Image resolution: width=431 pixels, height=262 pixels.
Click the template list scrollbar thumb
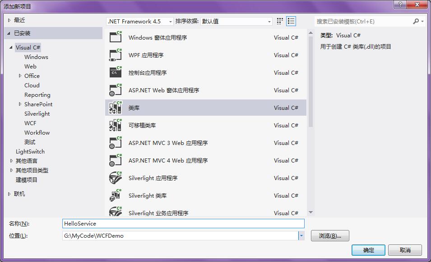(x=311, y=81)
